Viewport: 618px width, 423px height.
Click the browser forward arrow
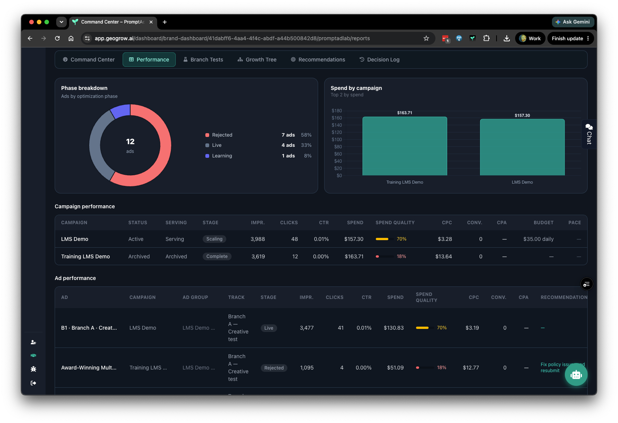pyautogui.click(x=44, y=38)
